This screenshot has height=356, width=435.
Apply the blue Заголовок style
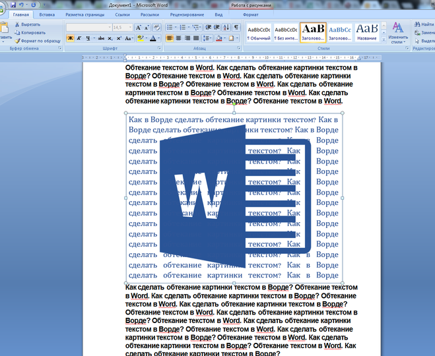(x=340, y=33)
